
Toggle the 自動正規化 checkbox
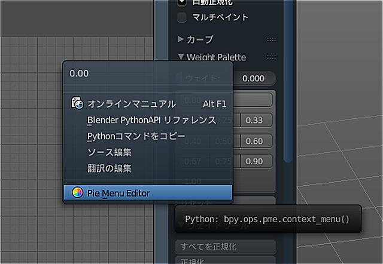point(182,2)
